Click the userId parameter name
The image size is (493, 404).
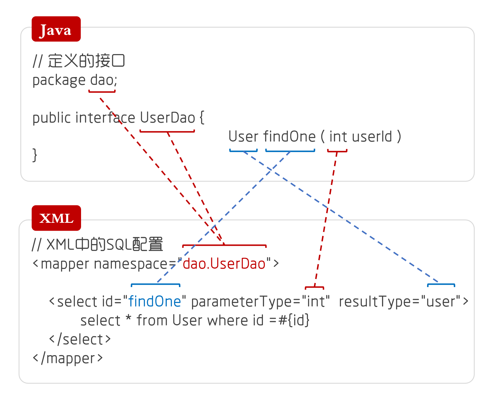pyautogui.click(x=372, y=136)
